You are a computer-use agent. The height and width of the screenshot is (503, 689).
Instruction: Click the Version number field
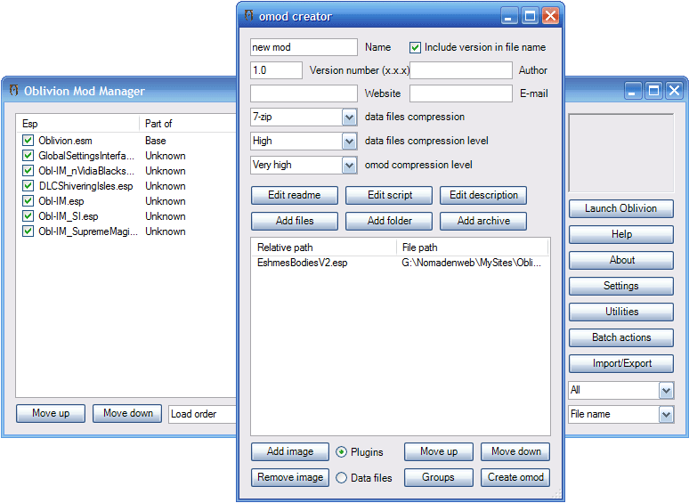[276, 70]
